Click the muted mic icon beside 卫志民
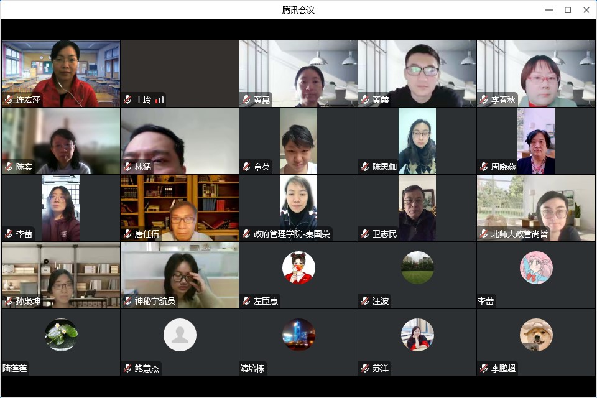Screen dimensions: 597x398 pyautogui.click(x=365, y=234)
